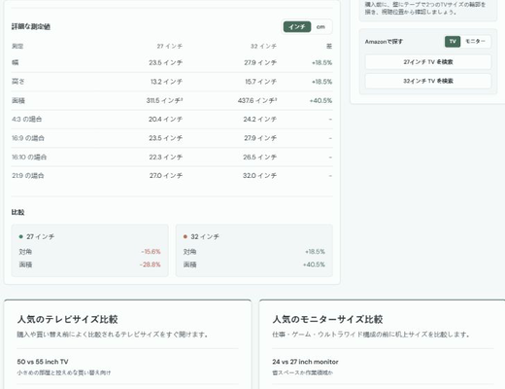
Task: Click the 32 インチ column header
Action: point(263,47)
